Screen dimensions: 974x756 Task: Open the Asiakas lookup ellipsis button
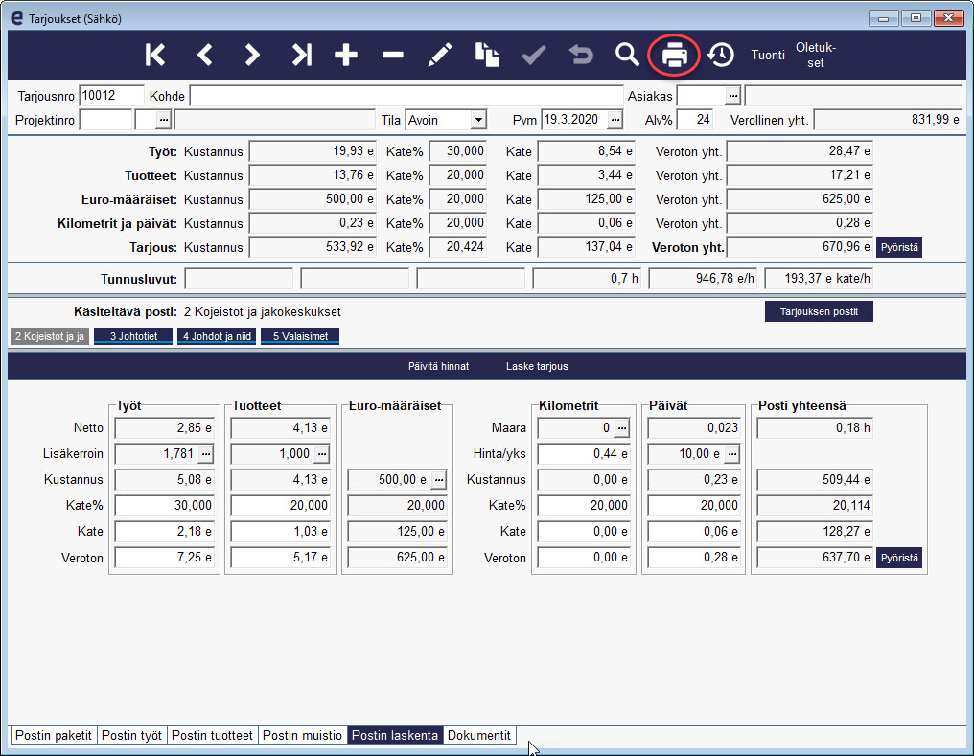tap(733, 96)
